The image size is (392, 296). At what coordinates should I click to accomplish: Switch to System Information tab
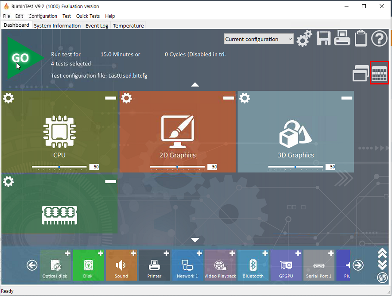[57, 25]
